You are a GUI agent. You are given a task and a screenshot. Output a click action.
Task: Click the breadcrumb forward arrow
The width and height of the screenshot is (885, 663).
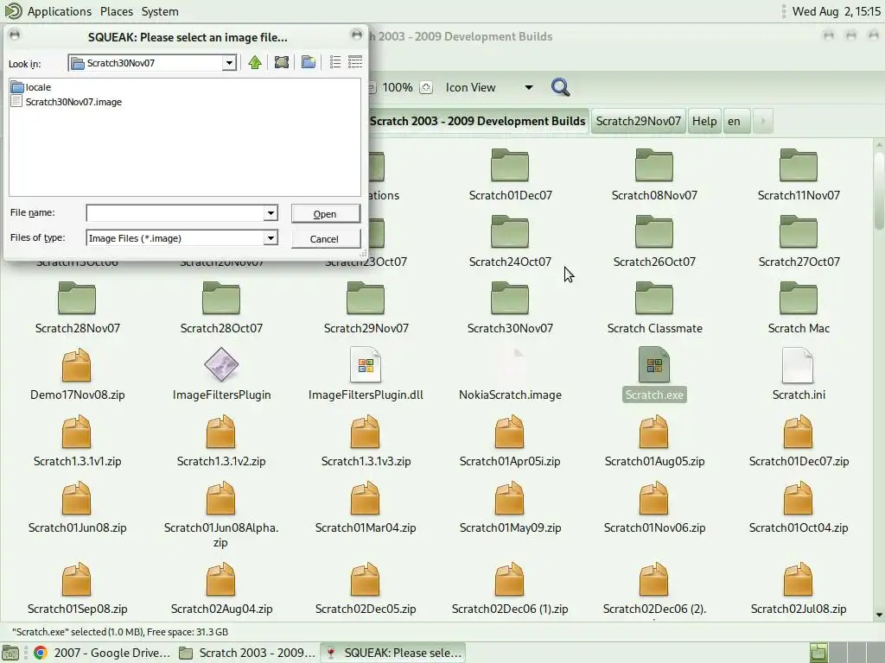pos(762,121)
